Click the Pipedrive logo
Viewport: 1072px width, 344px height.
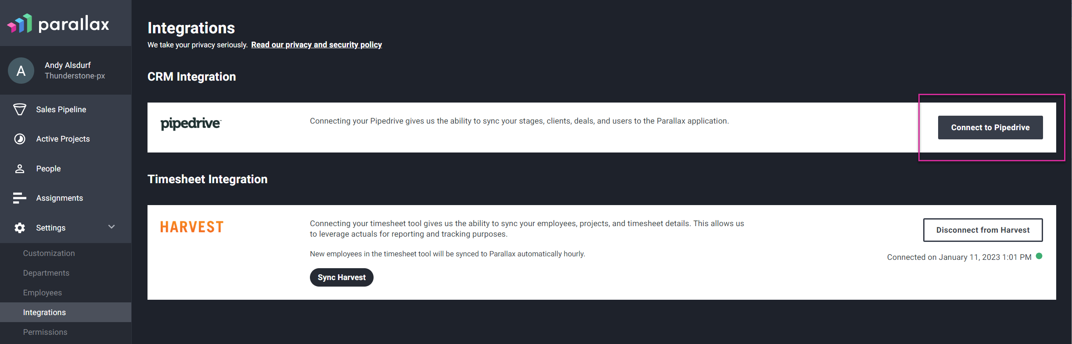191,124
